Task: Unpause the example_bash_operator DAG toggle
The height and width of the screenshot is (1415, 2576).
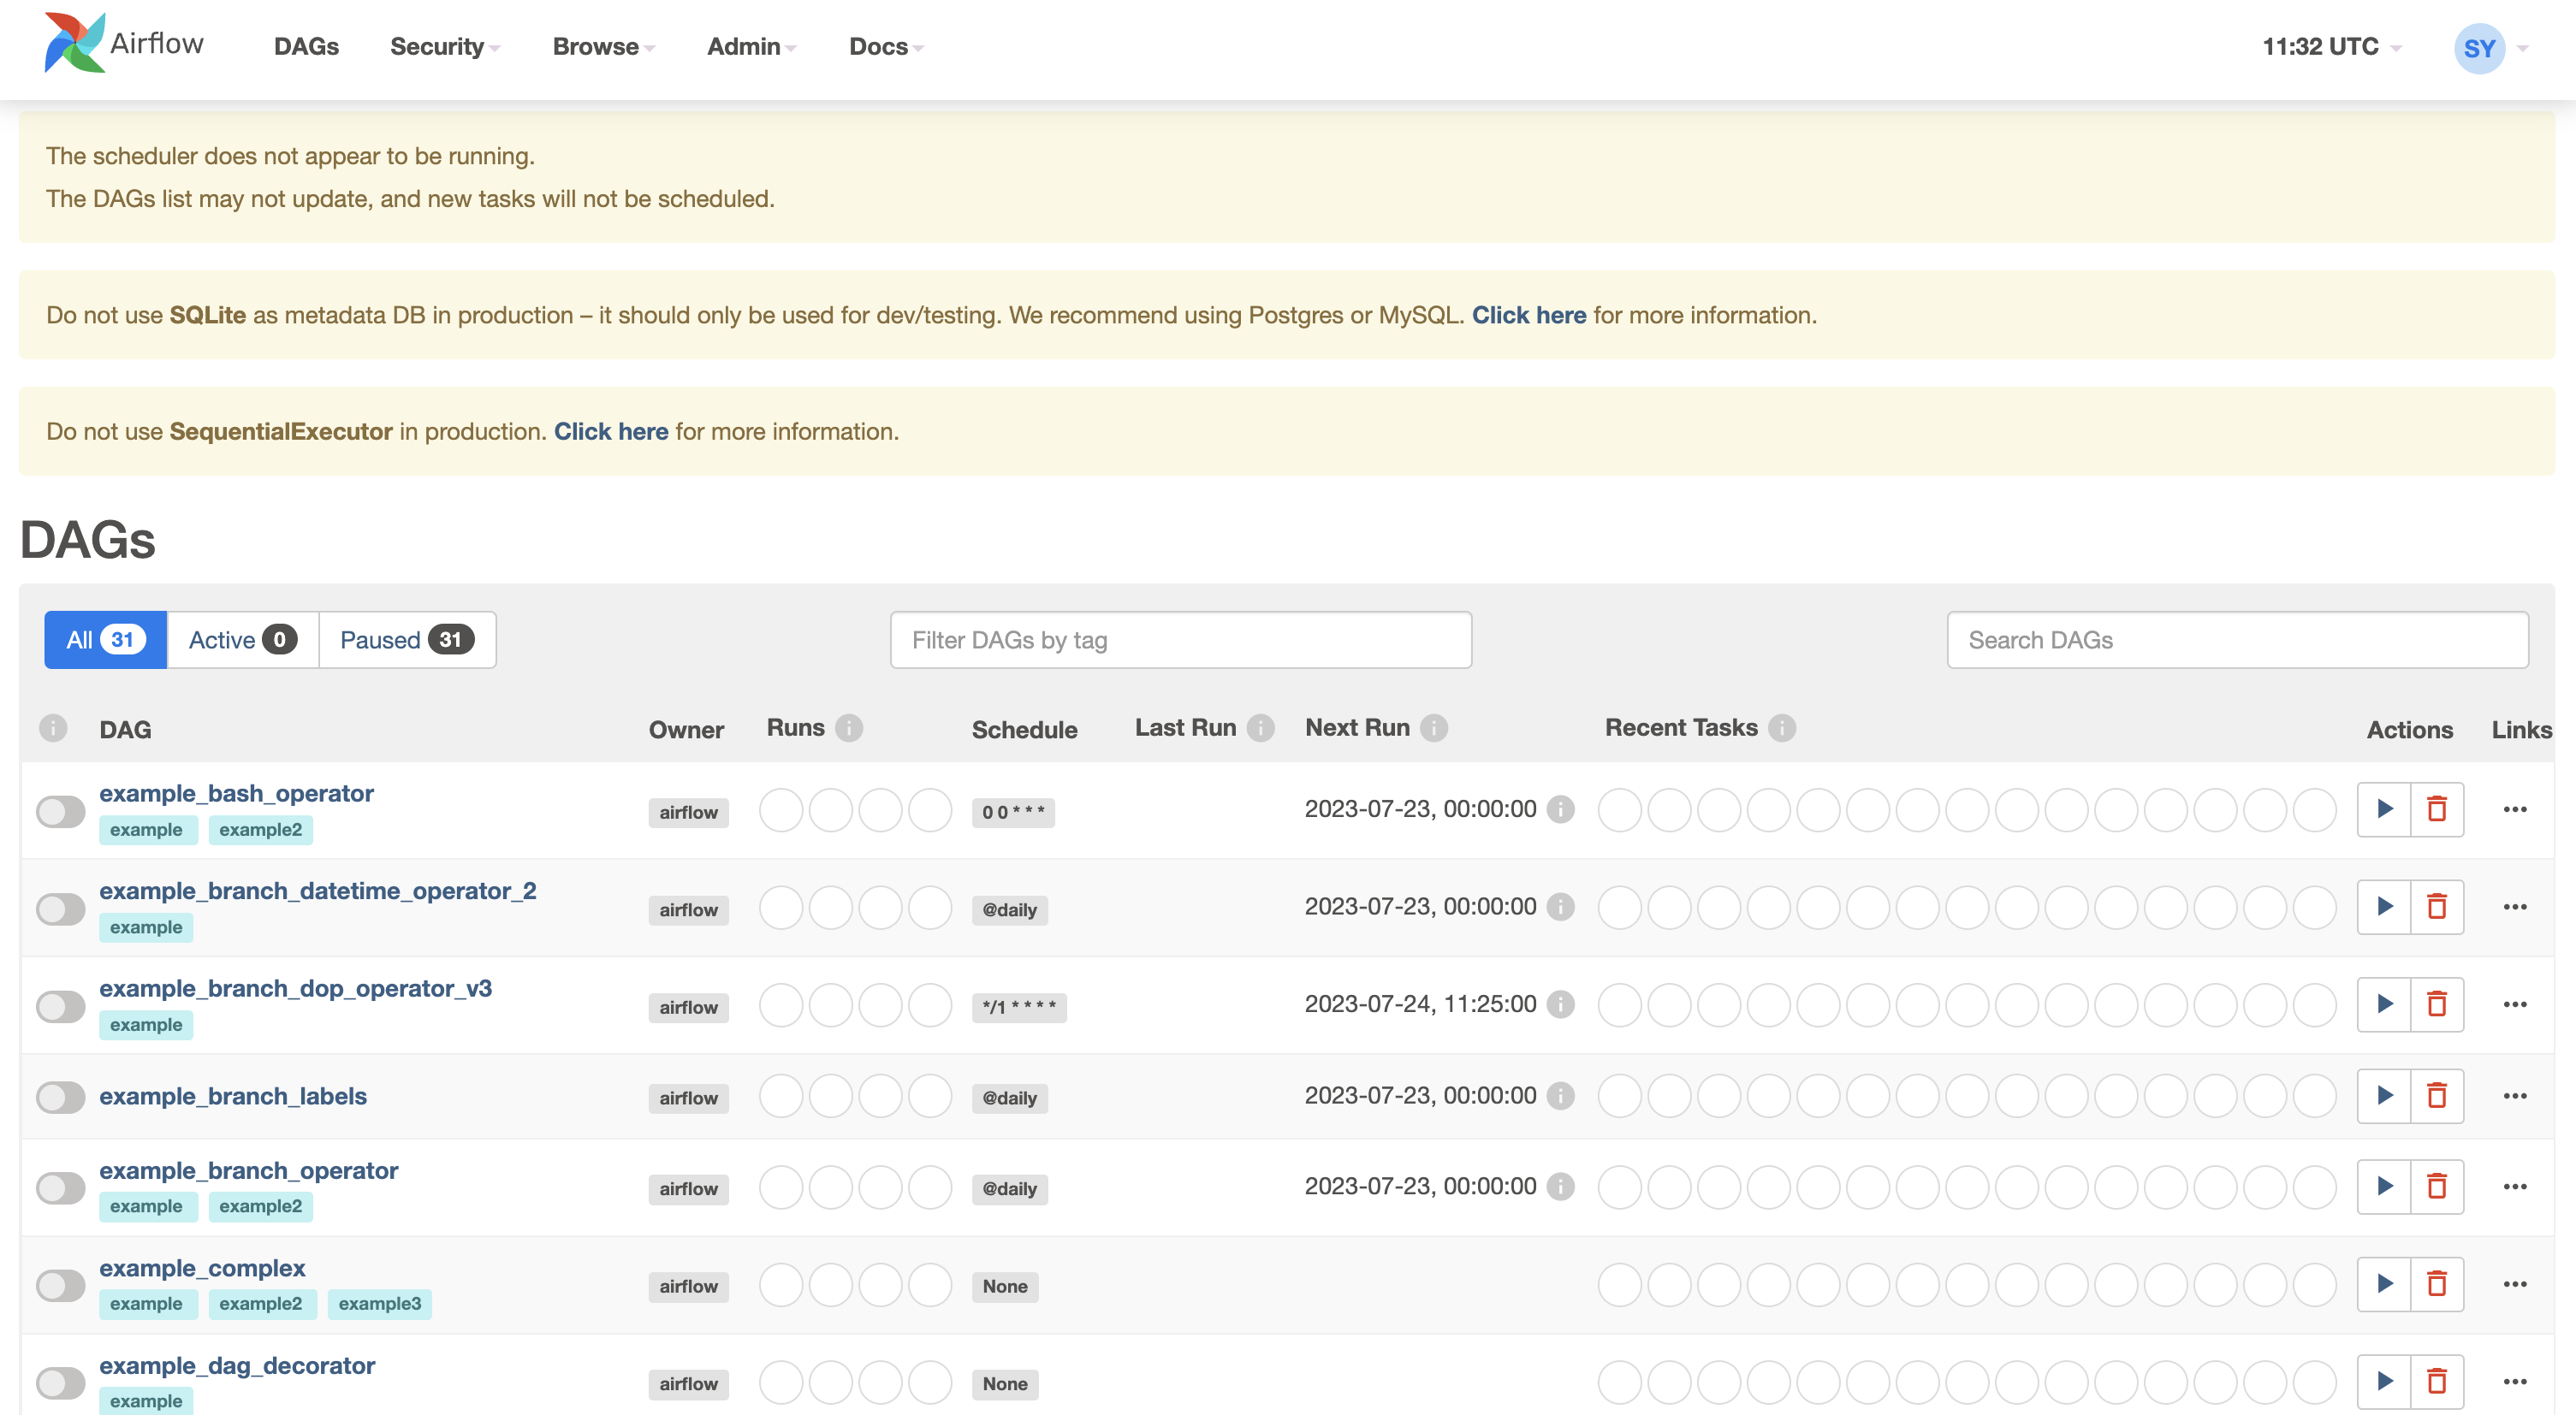Action: (61, 810)
